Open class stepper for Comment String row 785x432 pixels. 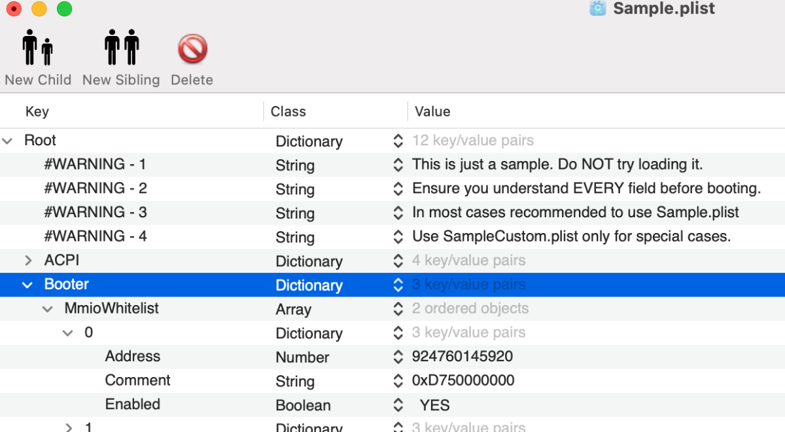click(397, 381)
